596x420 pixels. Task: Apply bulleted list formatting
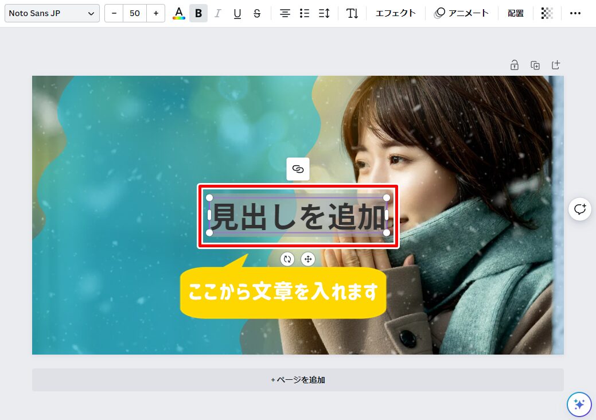point(305,13)
